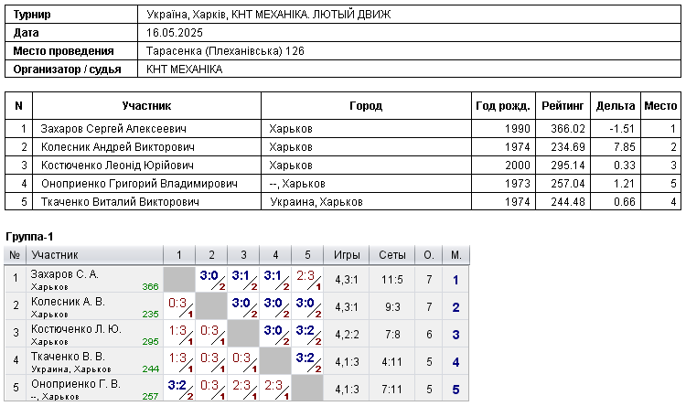Select participant 'Ткаченко Виталий Викторович'
Screen dimensions: 686x406
(x=120, y=202)
